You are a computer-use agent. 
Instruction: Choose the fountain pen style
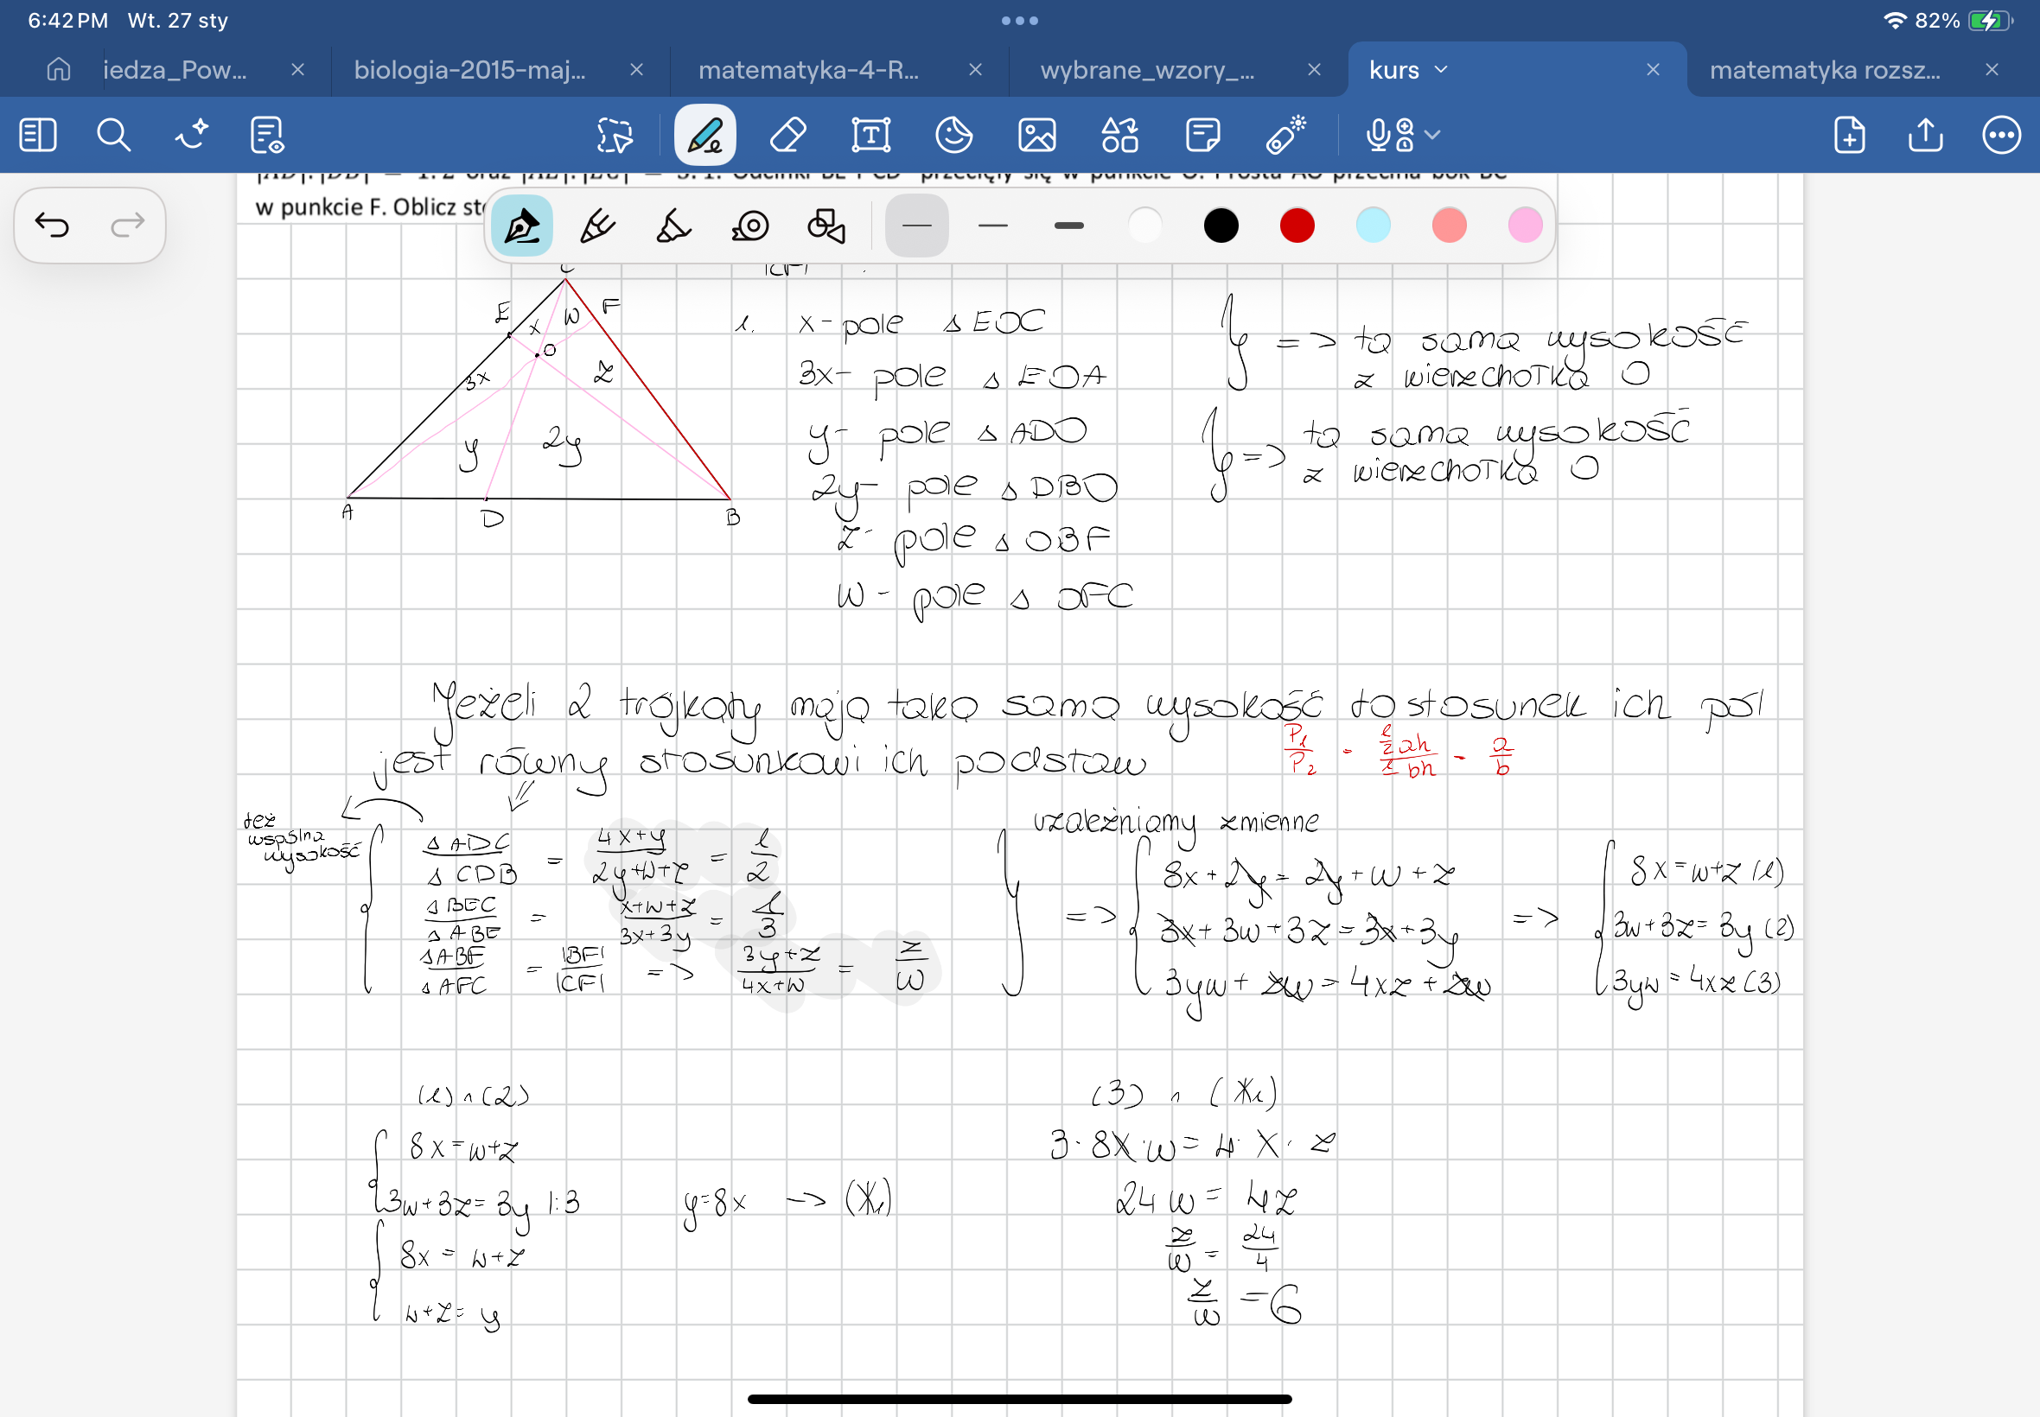tap(521, 226)
